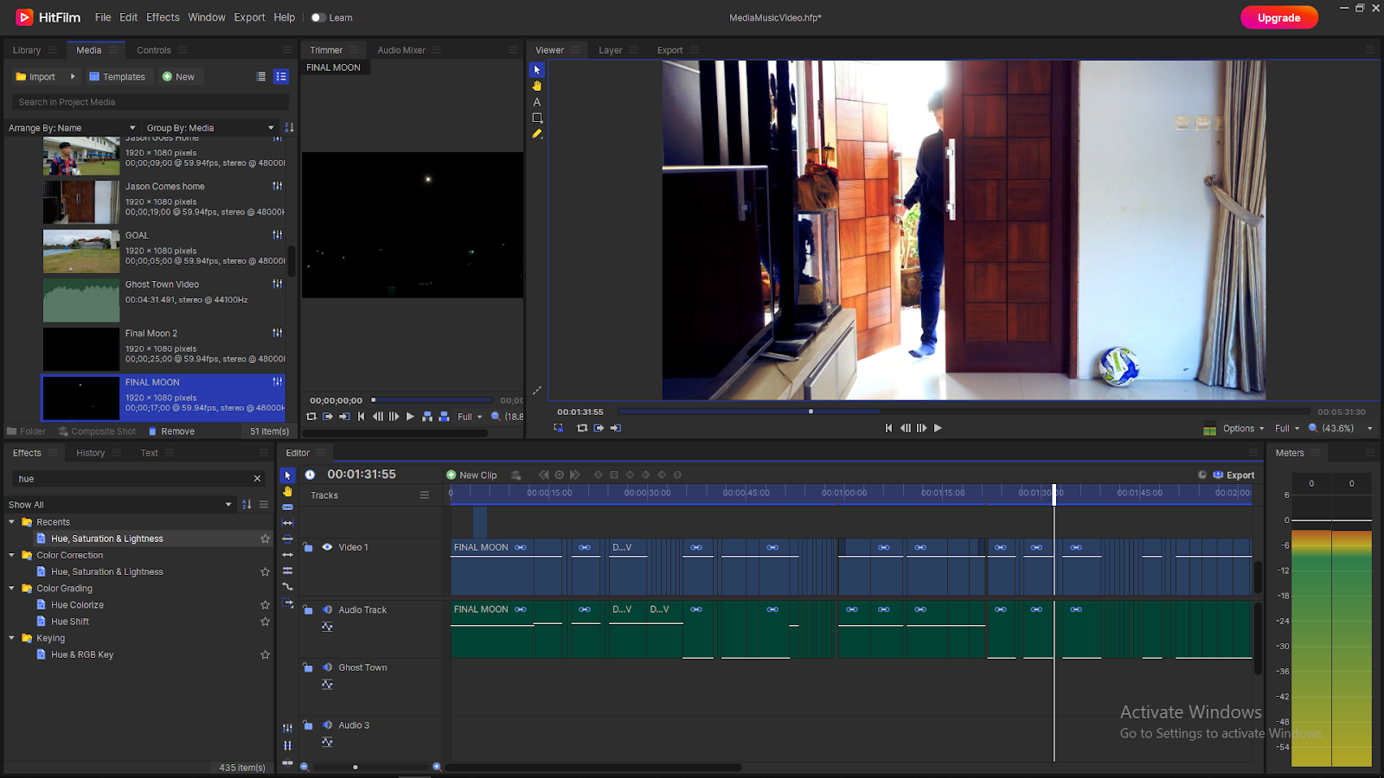Clear the effects search field

point(257,479)
